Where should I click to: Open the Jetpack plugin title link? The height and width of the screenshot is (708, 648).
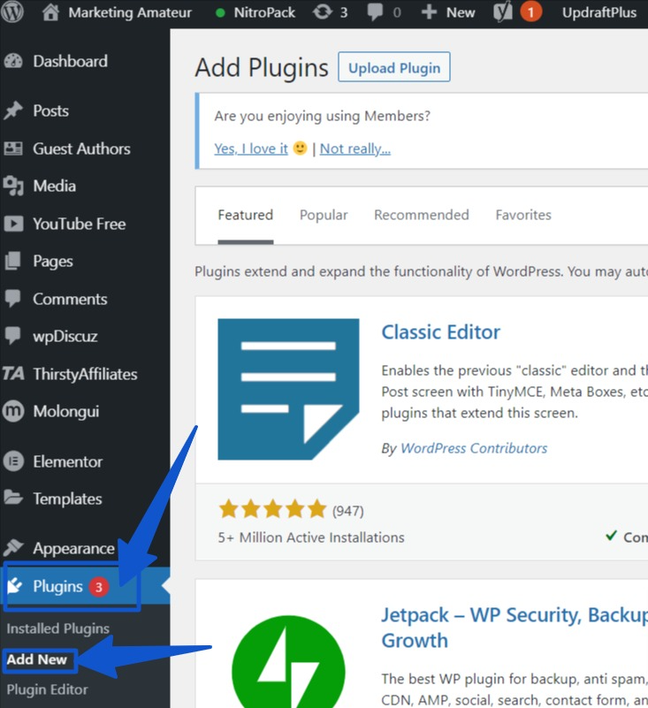515,628
